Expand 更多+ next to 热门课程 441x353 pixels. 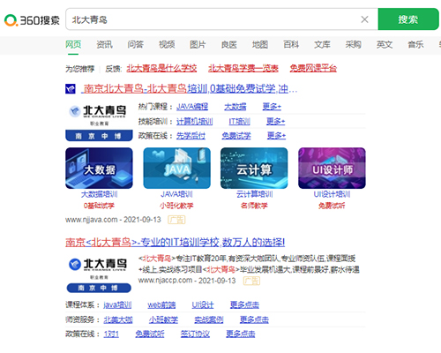click(x=272, y=107)
